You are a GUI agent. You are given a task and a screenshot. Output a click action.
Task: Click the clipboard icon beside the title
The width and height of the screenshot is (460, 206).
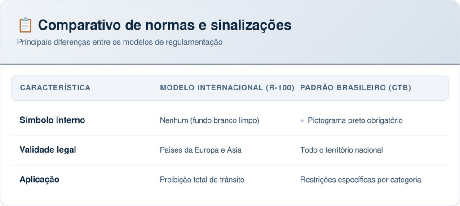point(25,26)
